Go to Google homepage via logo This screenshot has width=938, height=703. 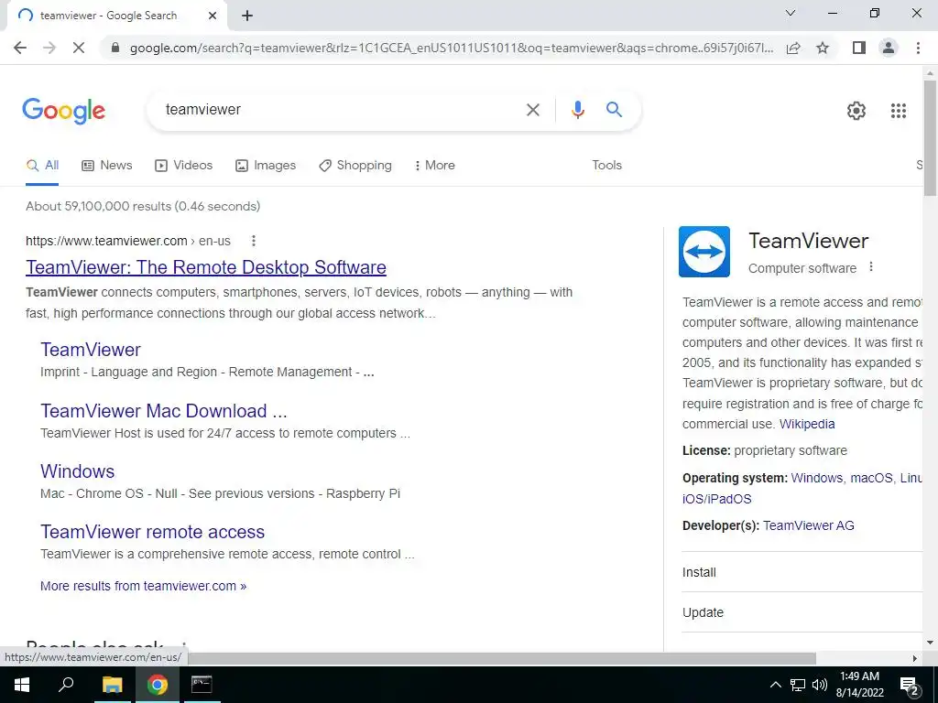tap(63, 111)
